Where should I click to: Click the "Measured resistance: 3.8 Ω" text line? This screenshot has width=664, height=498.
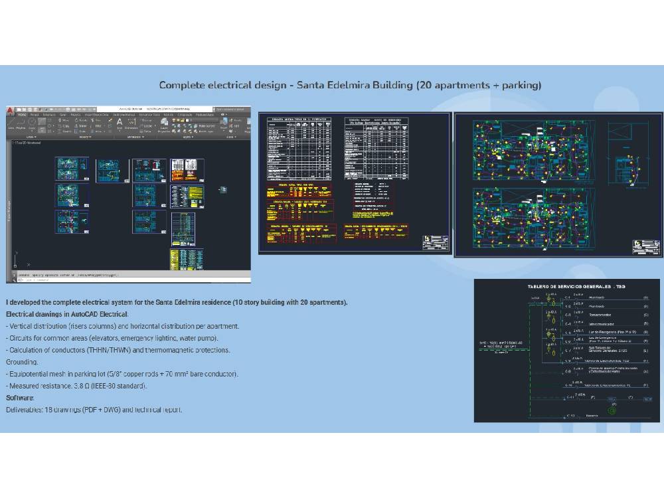(x=76, y=386)
